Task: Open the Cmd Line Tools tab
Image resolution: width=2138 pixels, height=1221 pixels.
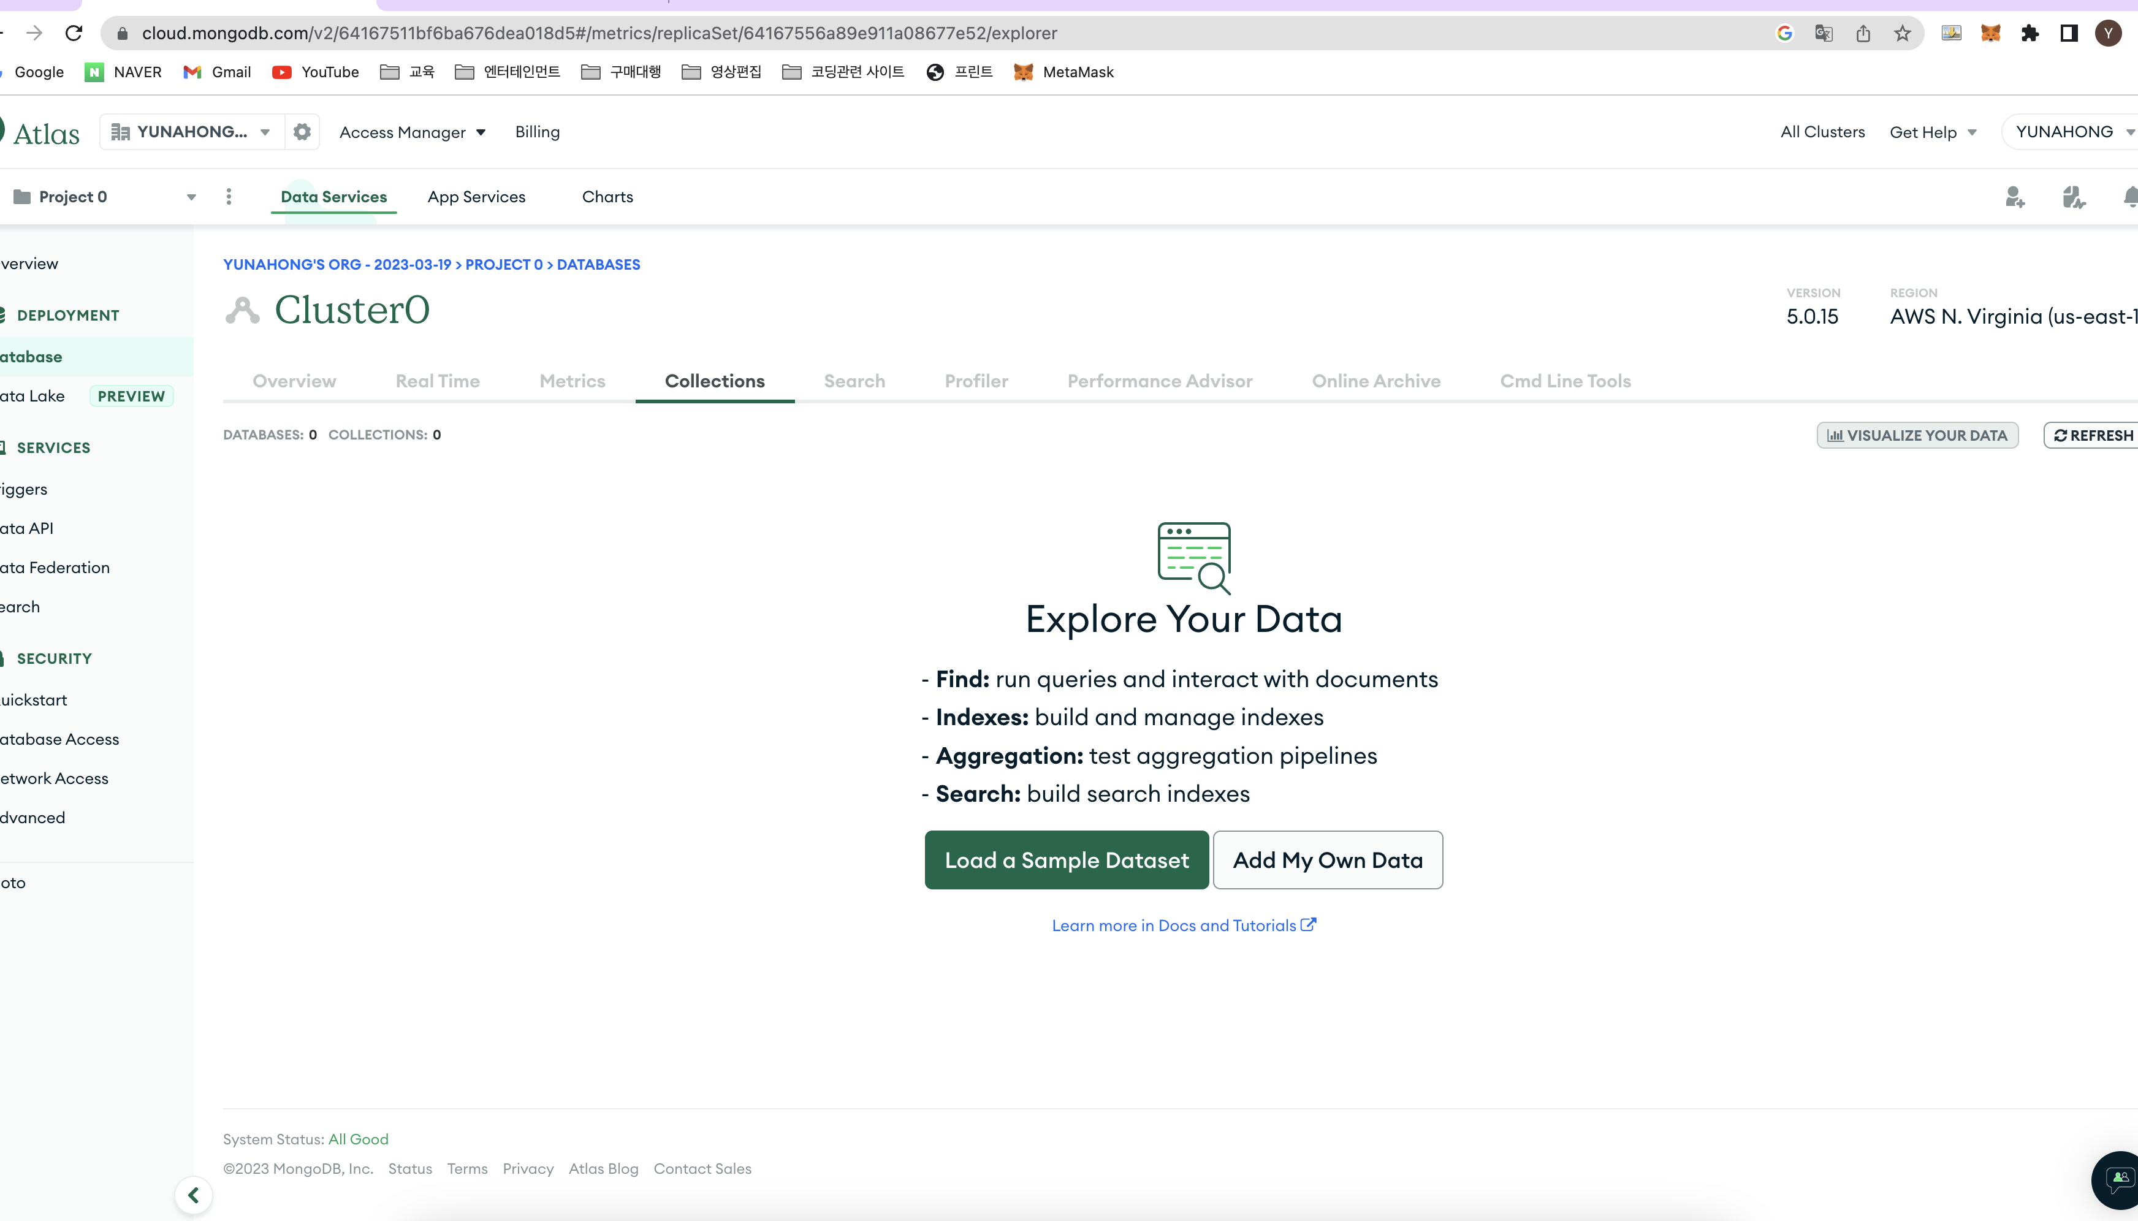Action: [1565, 381]
